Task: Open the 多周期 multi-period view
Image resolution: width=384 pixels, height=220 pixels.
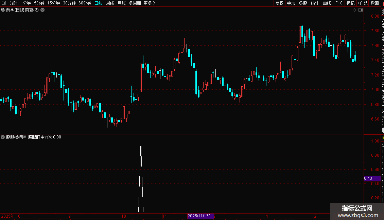Action: [x=135, y=3]
